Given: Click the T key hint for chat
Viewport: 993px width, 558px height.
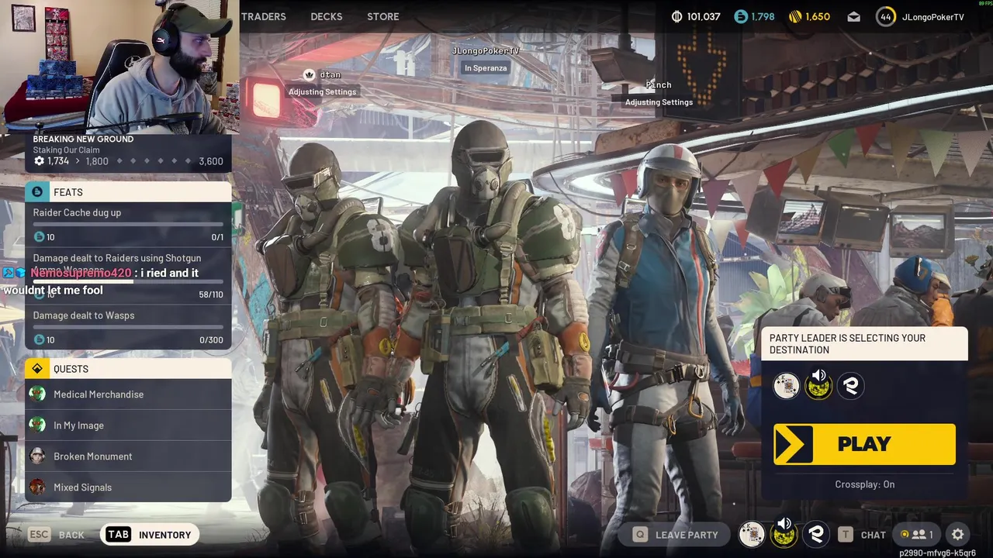Looking at the screenshot, I should 845,535.
